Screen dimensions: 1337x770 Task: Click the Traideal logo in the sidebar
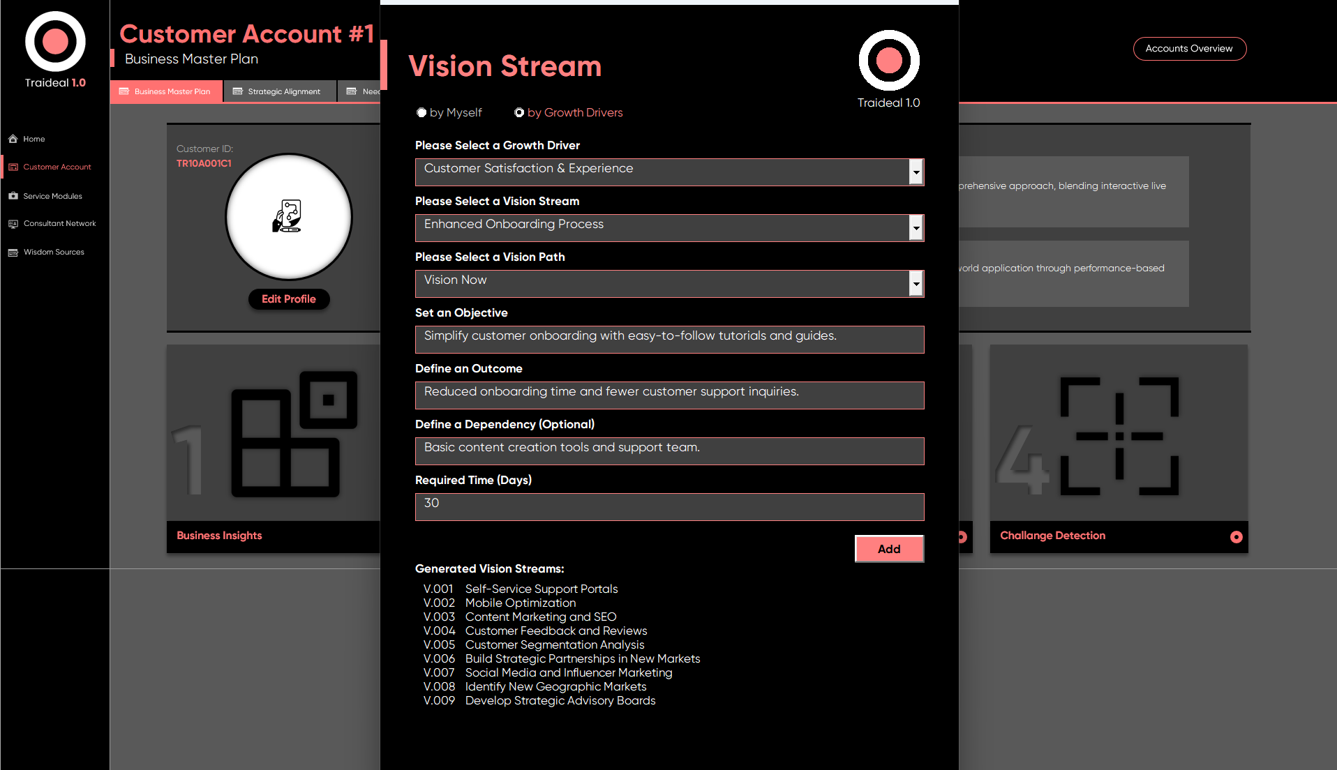click(55, 43)
